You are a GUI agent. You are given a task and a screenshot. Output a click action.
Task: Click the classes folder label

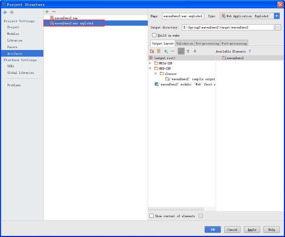[x=170, y=74]
